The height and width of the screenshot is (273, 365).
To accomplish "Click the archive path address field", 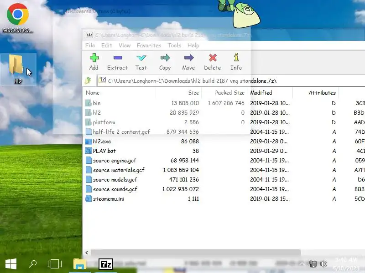I will (231, 81).
